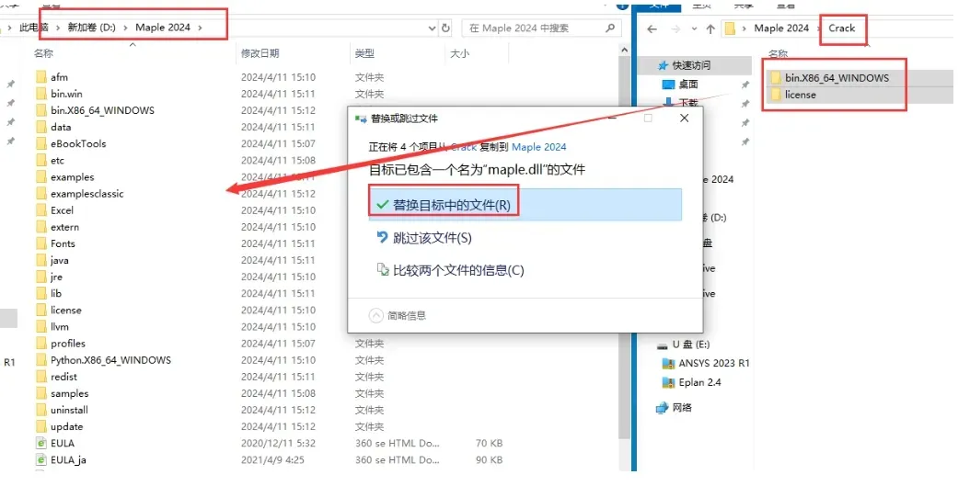Sort by the 修改日期 column header
The width and height of the screenshot is (958, 486).
(260, 53)
